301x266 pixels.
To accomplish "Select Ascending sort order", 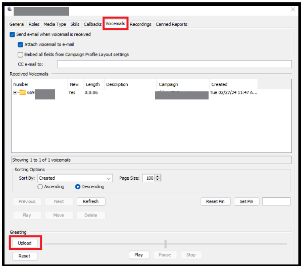I will [x=40, y=187].
